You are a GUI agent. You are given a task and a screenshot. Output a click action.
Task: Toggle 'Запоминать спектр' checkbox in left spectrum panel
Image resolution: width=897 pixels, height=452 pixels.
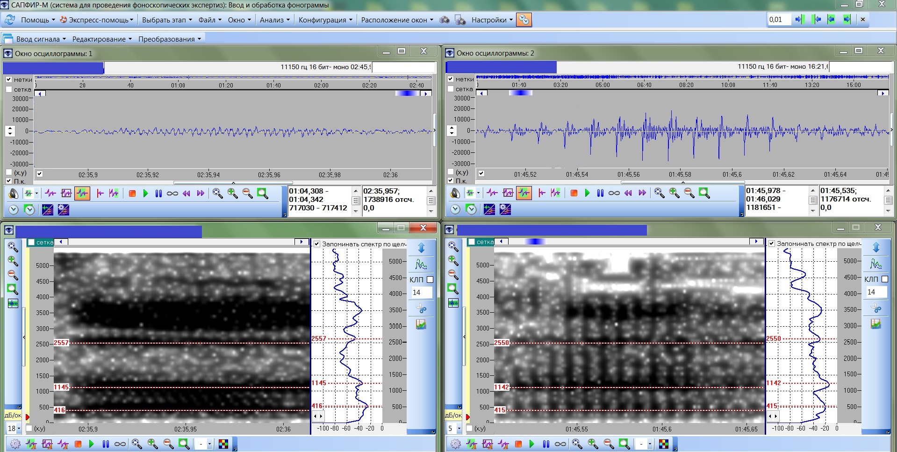tap(317, 244)
